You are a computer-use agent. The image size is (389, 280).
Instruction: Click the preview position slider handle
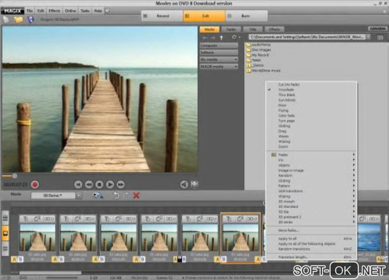(14, 176)
